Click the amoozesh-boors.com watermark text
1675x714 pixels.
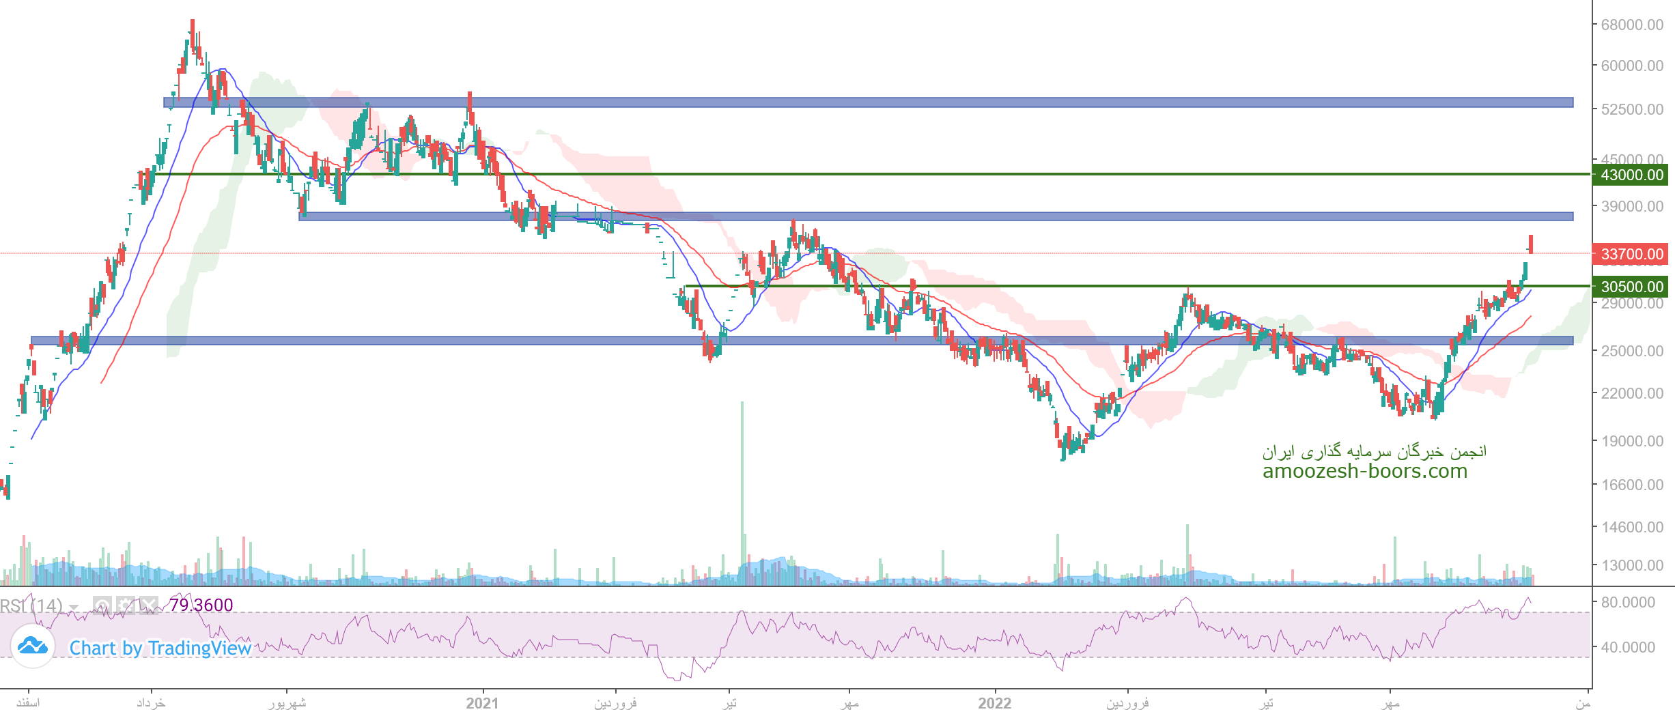1364,471
